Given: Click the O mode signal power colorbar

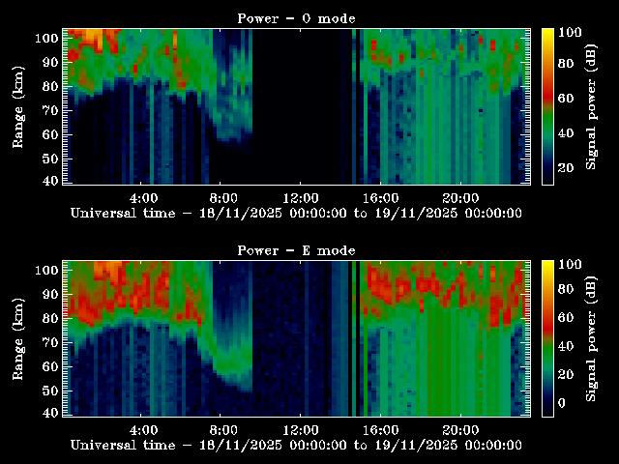Looking at the screenshot, I should point(547,105).
